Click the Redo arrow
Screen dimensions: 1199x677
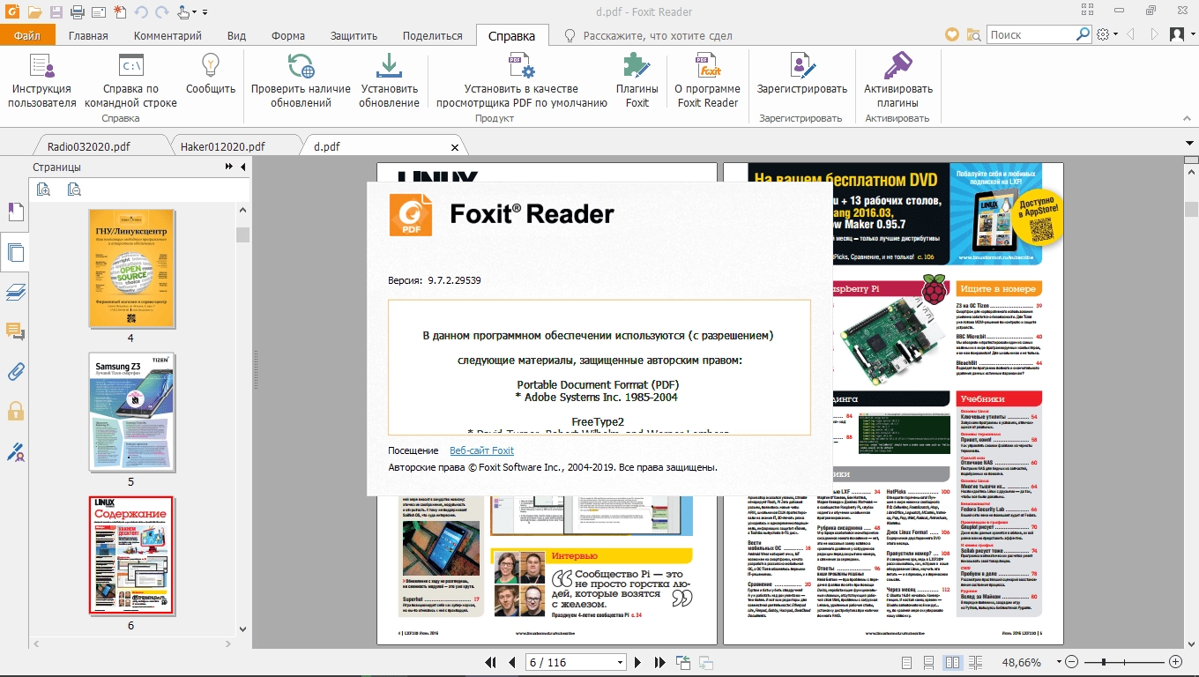click(161, 12)
